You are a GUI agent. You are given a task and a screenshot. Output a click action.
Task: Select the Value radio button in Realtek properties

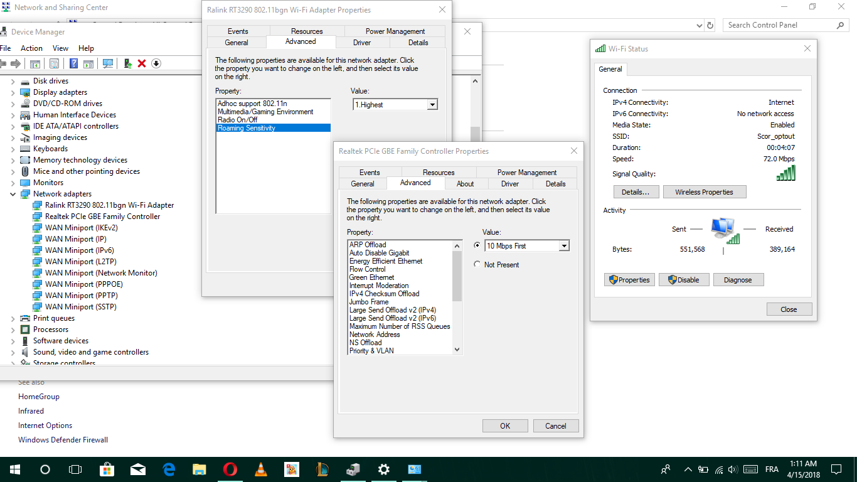point(477,245)
